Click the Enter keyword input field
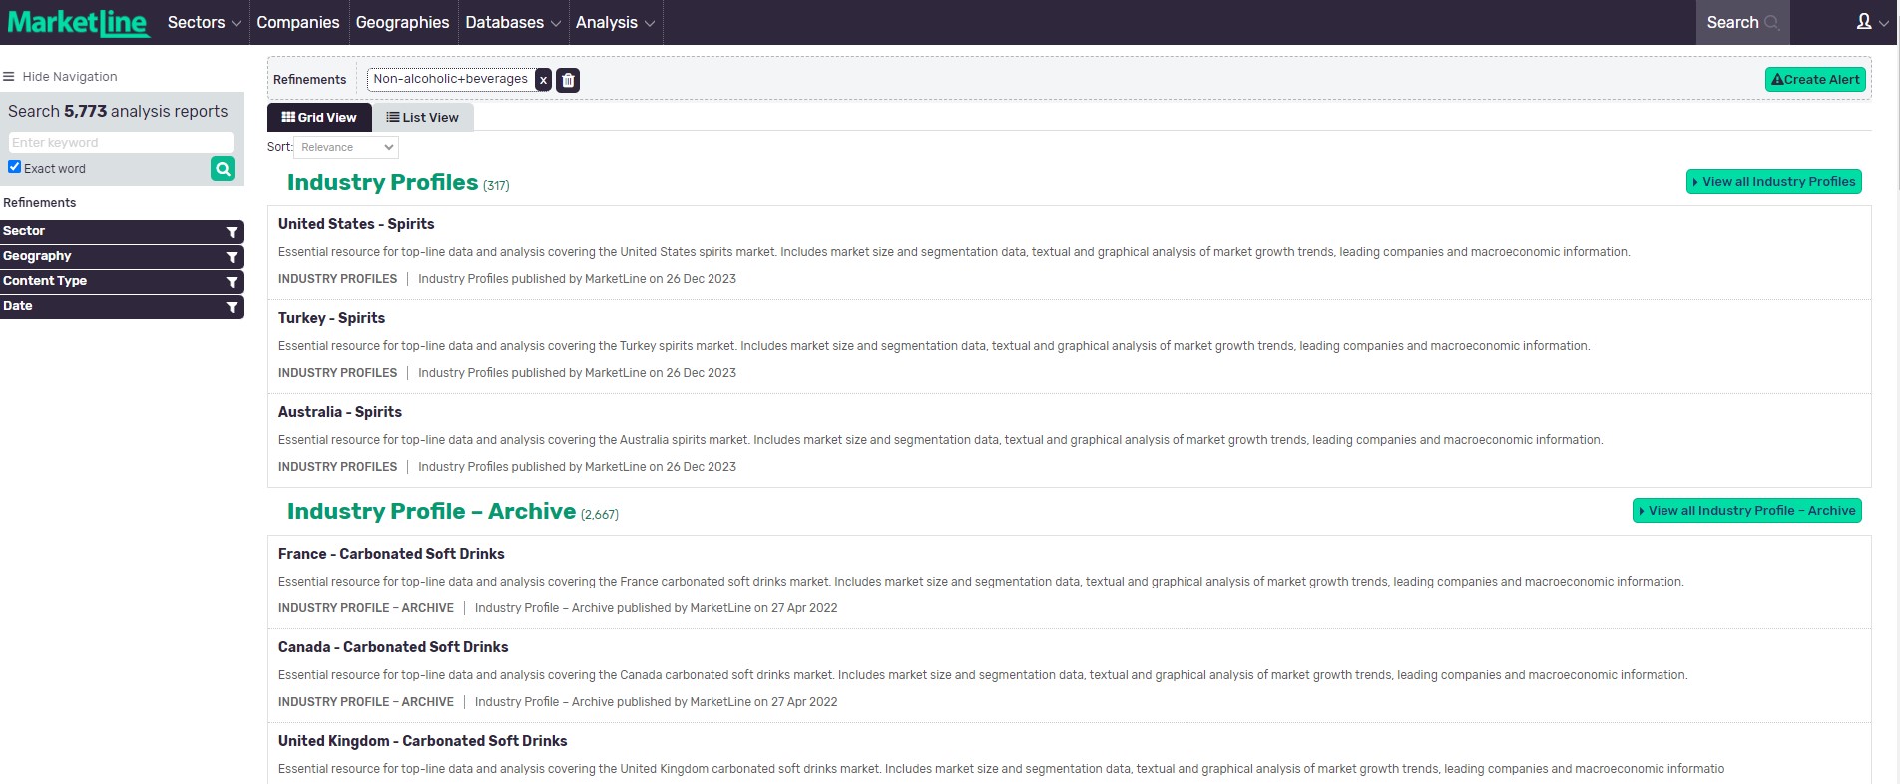This screenshot has width=1900, height=784. (x=120, y=143)
